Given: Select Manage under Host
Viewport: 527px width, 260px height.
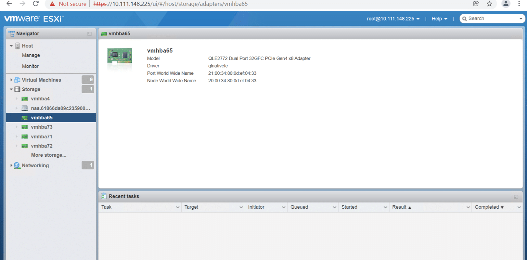Looking at the screenshot, I should click(x=31, y=55).
